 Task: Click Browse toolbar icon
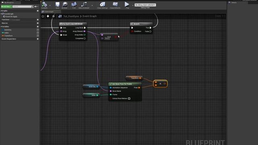point(64,5)
